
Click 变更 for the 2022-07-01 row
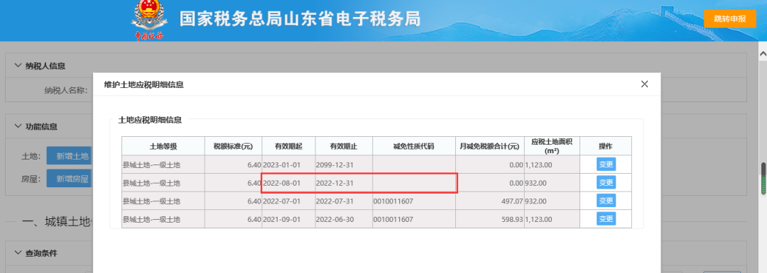pos(606,201)
